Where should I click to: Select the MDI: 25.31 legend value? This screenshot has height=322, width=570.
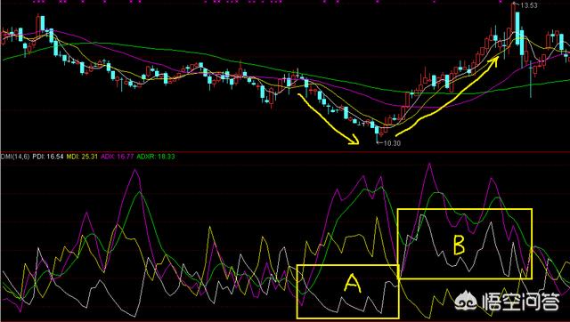(x=82, y=157)
